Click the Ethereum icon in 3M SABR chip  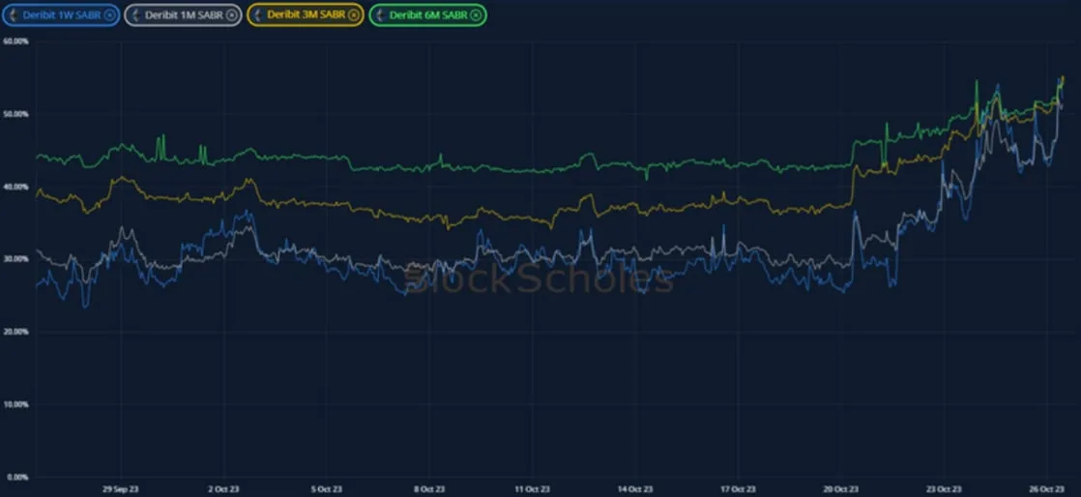258,15
